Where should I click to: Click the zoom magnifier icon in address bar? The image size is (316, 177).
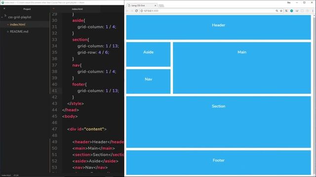(277, 11)
